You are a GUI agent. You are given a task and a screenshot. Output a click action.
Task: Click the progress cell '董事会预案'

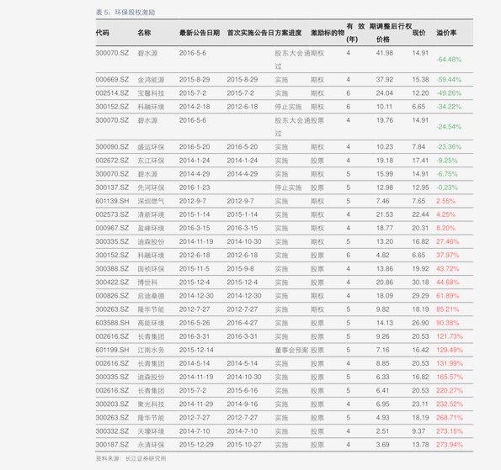tap(291, 350)
